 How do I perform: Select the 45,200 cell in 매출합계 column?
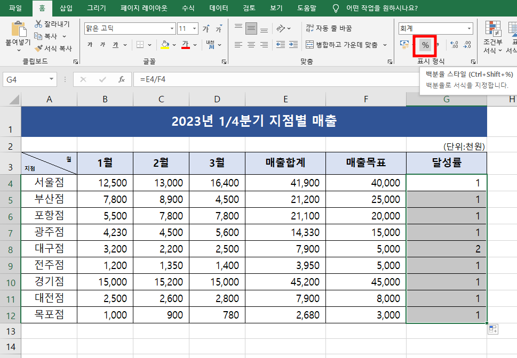[285, 282]
